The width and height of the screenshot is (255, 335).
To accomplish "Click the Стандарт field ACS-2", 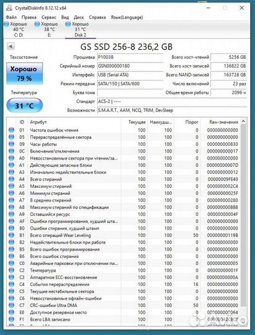I will 172,101.
